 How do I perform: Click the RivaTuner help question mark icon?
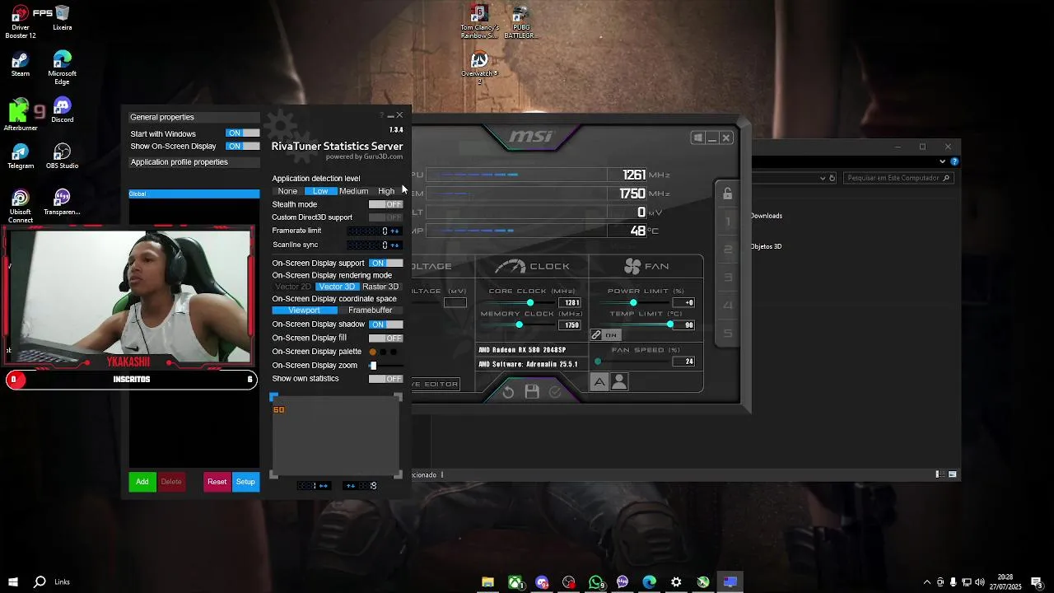pos(381,115)
